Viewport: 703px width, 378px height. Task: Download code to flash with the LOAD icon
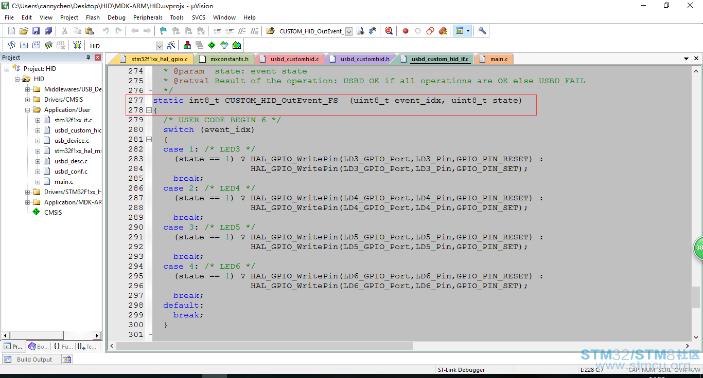click(77, 45)
